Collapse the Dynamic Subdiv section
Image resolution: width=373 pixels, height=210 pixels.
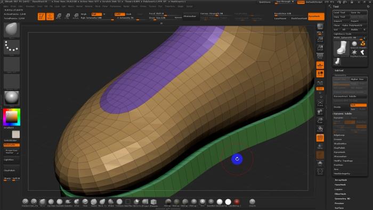[343, 114]
